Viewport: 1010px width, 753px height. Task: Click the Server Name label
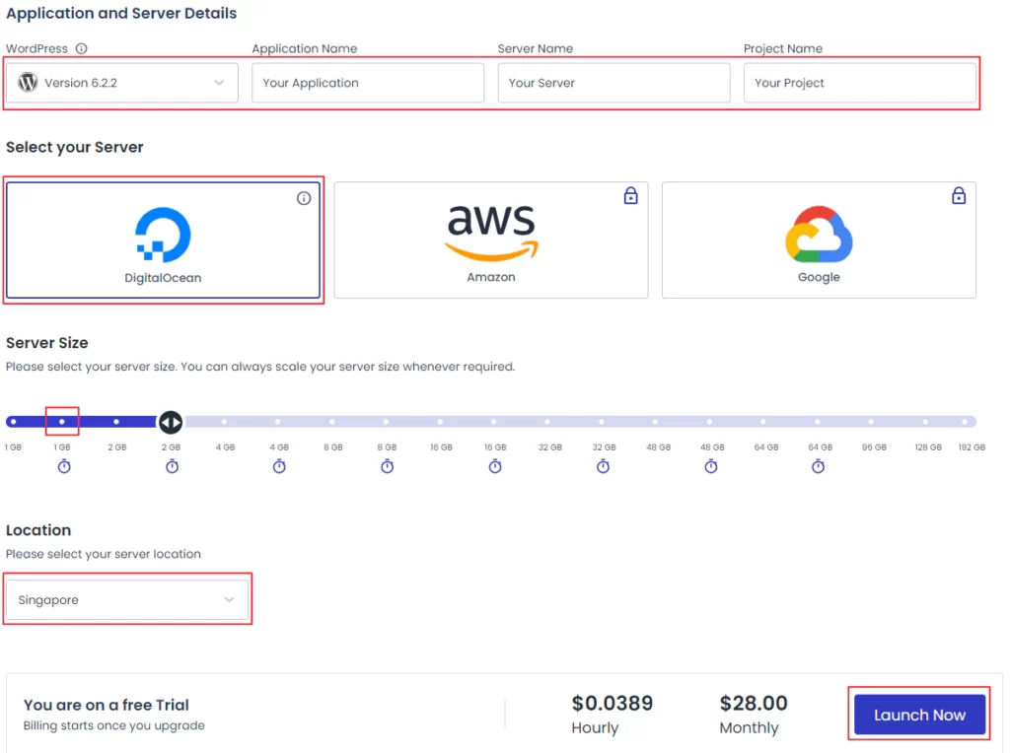pyautogui.click(x=536, y=48)
